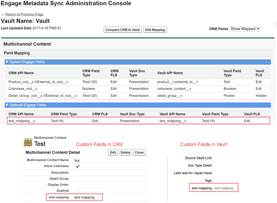This screenshot has height=203, width=277.
Task: Click the Cobrowse_vod__c CRM API name
Action: [23, 89]
